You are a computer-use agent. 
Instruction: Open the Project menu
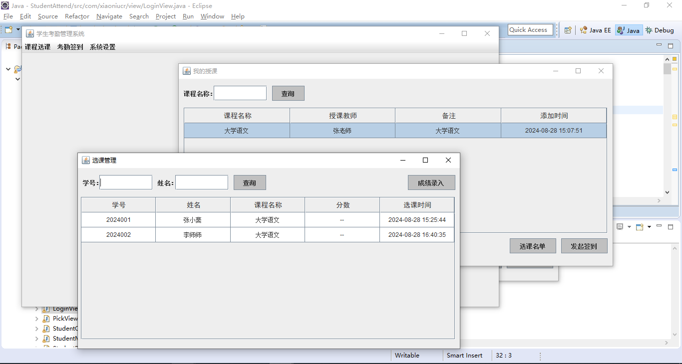click(166, 16)
